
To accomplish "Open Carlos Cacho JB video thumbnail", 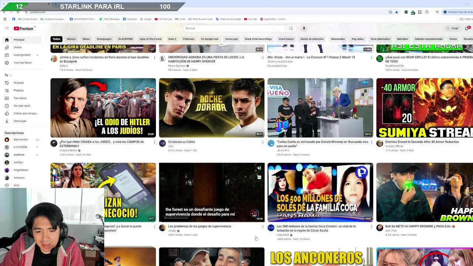I will (320, 108).
